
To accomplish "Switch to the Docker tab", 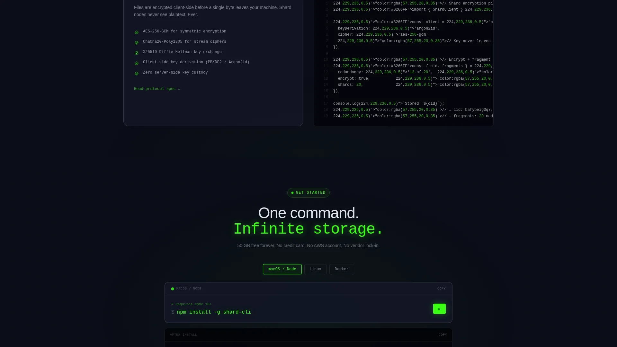I will click(342, 269).
